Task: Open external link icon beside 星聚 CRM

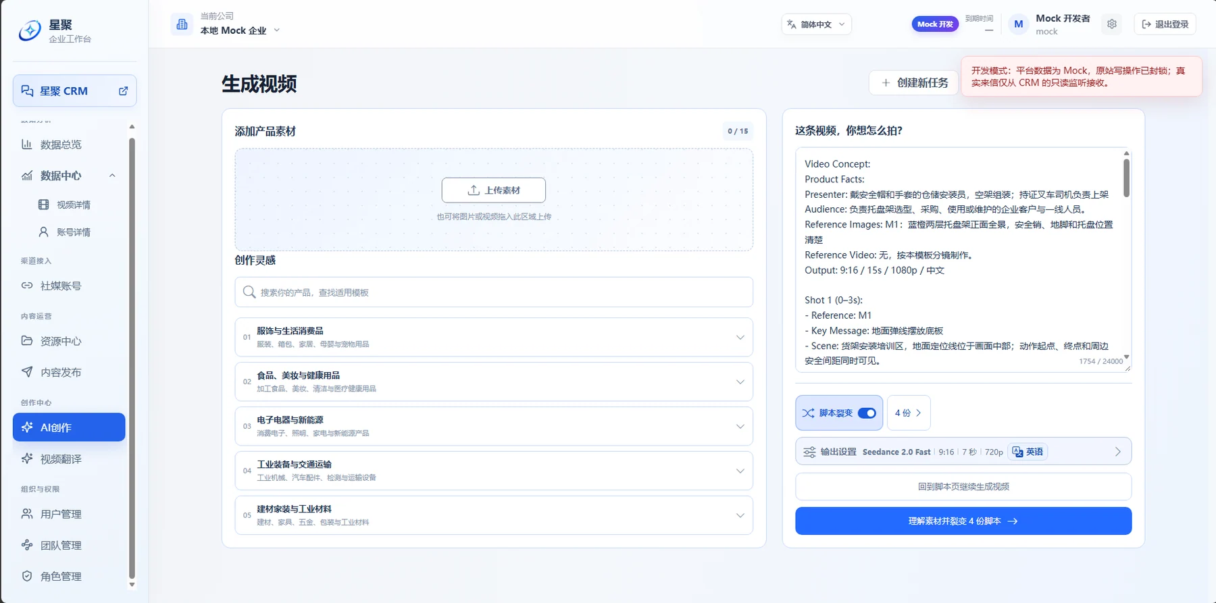Action: 124,91
